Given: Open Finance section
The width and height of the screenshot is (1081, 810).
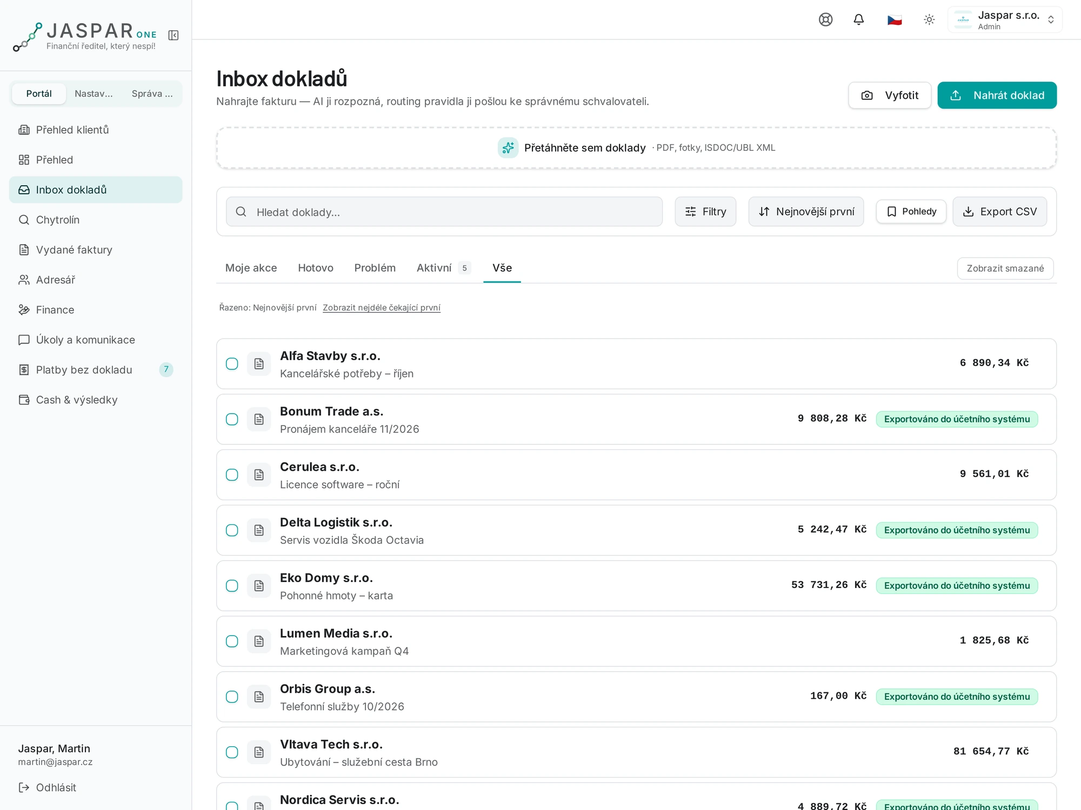Looking at the screenshot, I should (x=96, y=310).
